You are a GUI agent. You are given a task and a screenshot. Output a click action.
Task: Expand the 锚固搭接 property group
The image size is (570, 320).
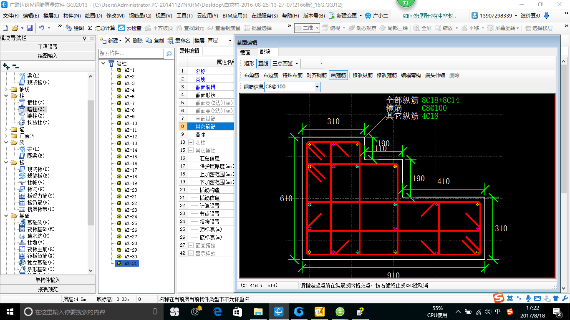tap(191, 245)
